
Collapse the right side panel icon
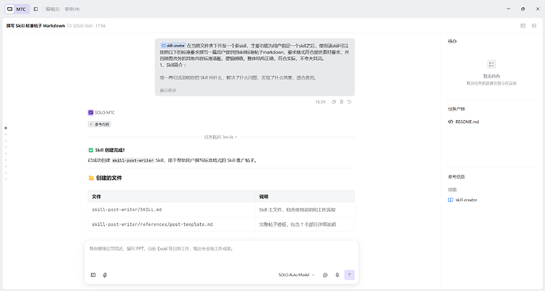[x=534, y=25]
